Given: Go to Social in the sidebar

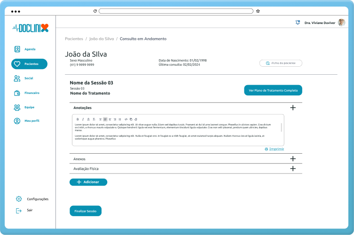Looking at the screenshot, I should point(28,78).
